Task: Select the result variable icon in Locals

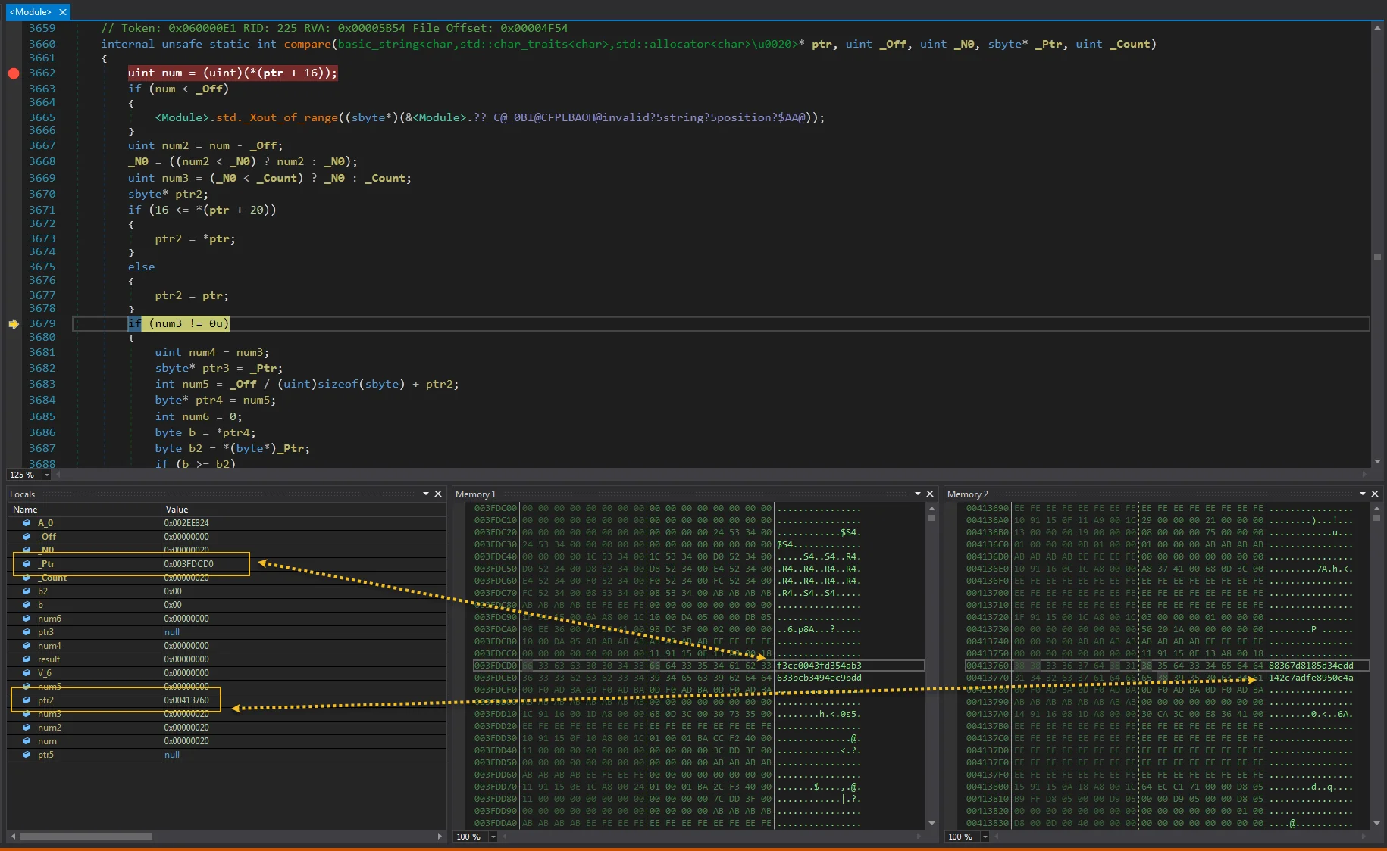Action: tap(27, 659)
